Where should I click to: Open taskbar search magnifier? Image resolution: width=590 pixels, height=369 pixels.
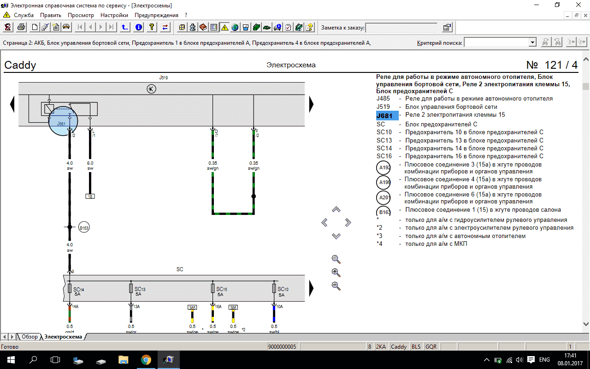33,359
